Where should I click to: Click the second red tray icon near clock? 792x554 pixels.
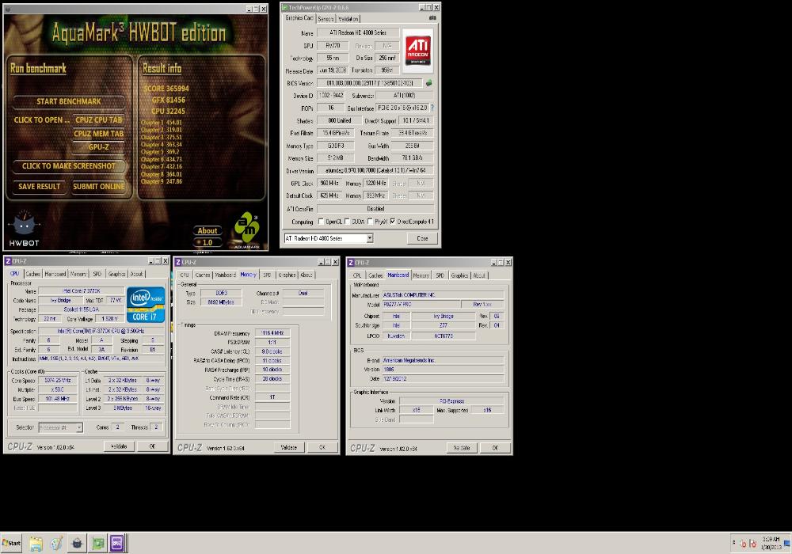[x=752, y=544]
